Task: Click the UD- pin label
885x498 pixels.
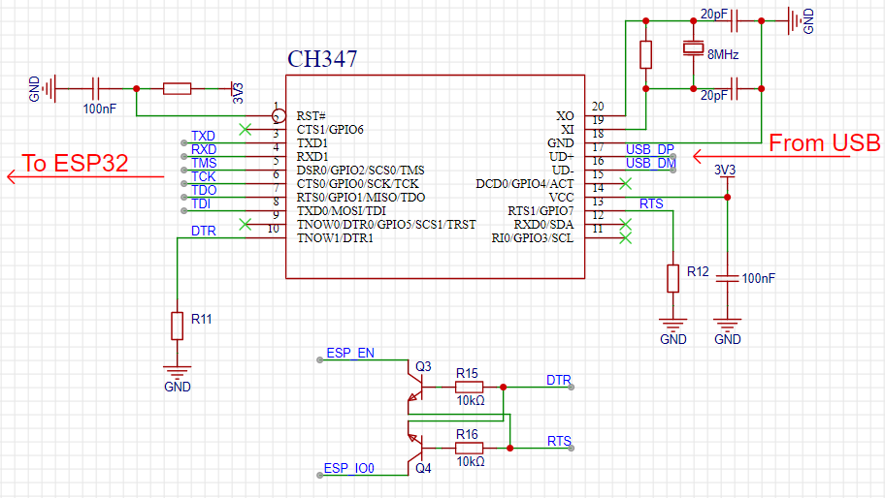Action: tap(563, 171)
